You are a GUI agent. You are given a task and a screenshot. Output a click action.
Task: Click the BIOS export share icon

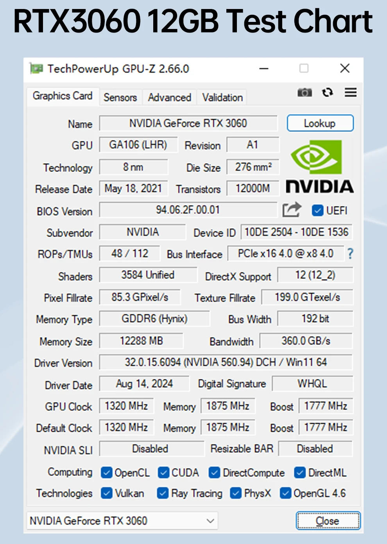click(292, 210)
